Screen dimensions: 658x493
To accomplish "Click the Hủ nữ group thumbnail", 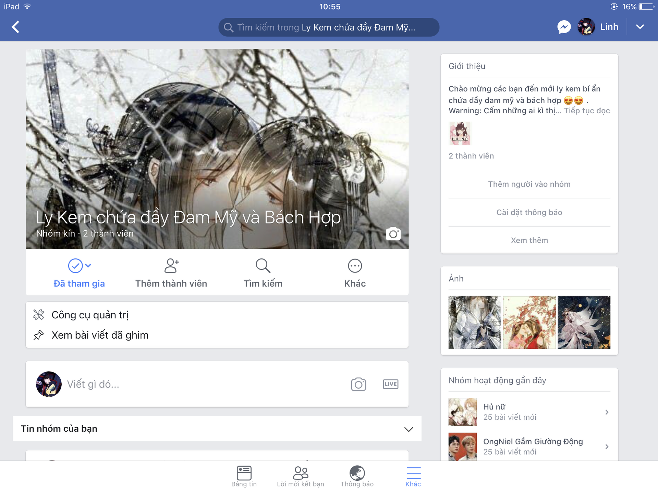I will coord(463,412).
